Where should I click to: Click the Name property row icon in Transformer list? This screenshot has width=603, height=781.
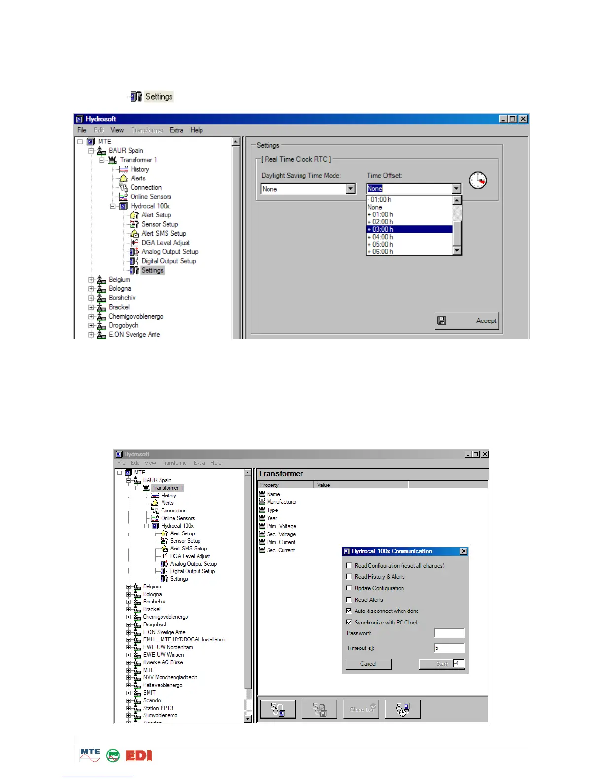pyautogui.click(x=262, y=494)
